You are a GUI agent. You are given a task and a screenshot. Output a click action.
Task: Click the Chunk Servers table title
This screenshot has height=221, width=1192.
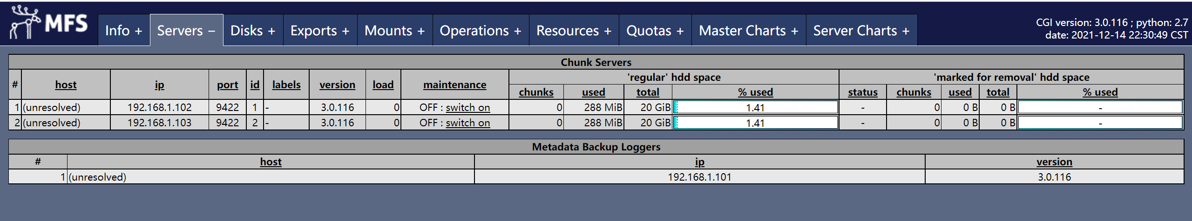pyautogui.click(x=596, y=62)
